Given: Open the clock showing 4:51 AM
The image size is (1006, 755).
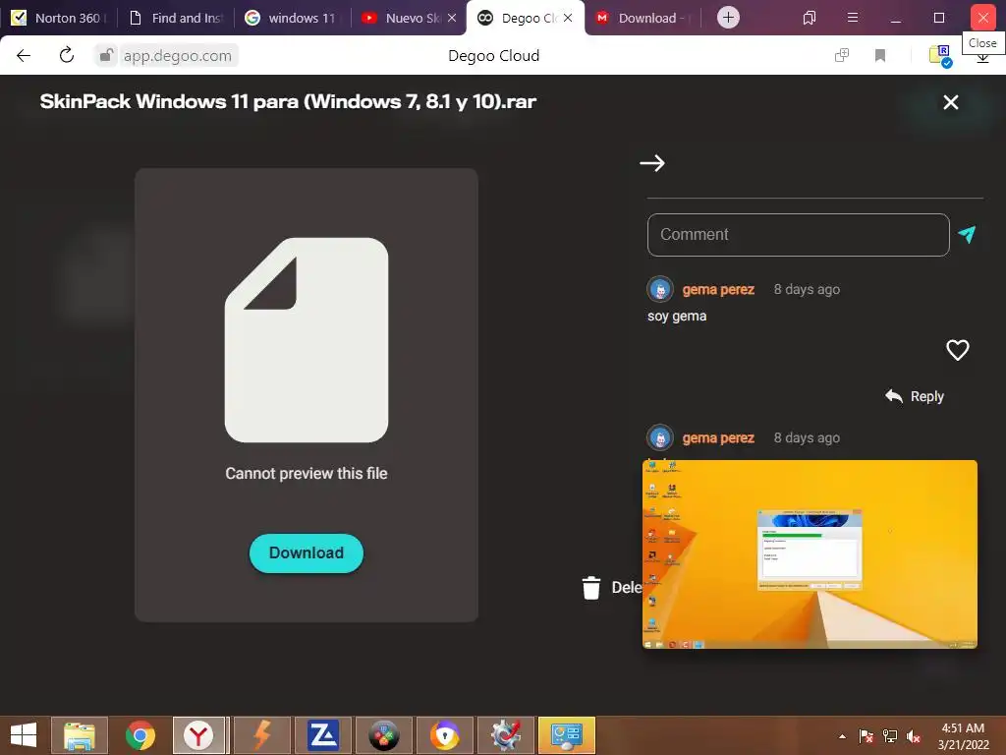Looking at the screenshot, I should 963,736.
